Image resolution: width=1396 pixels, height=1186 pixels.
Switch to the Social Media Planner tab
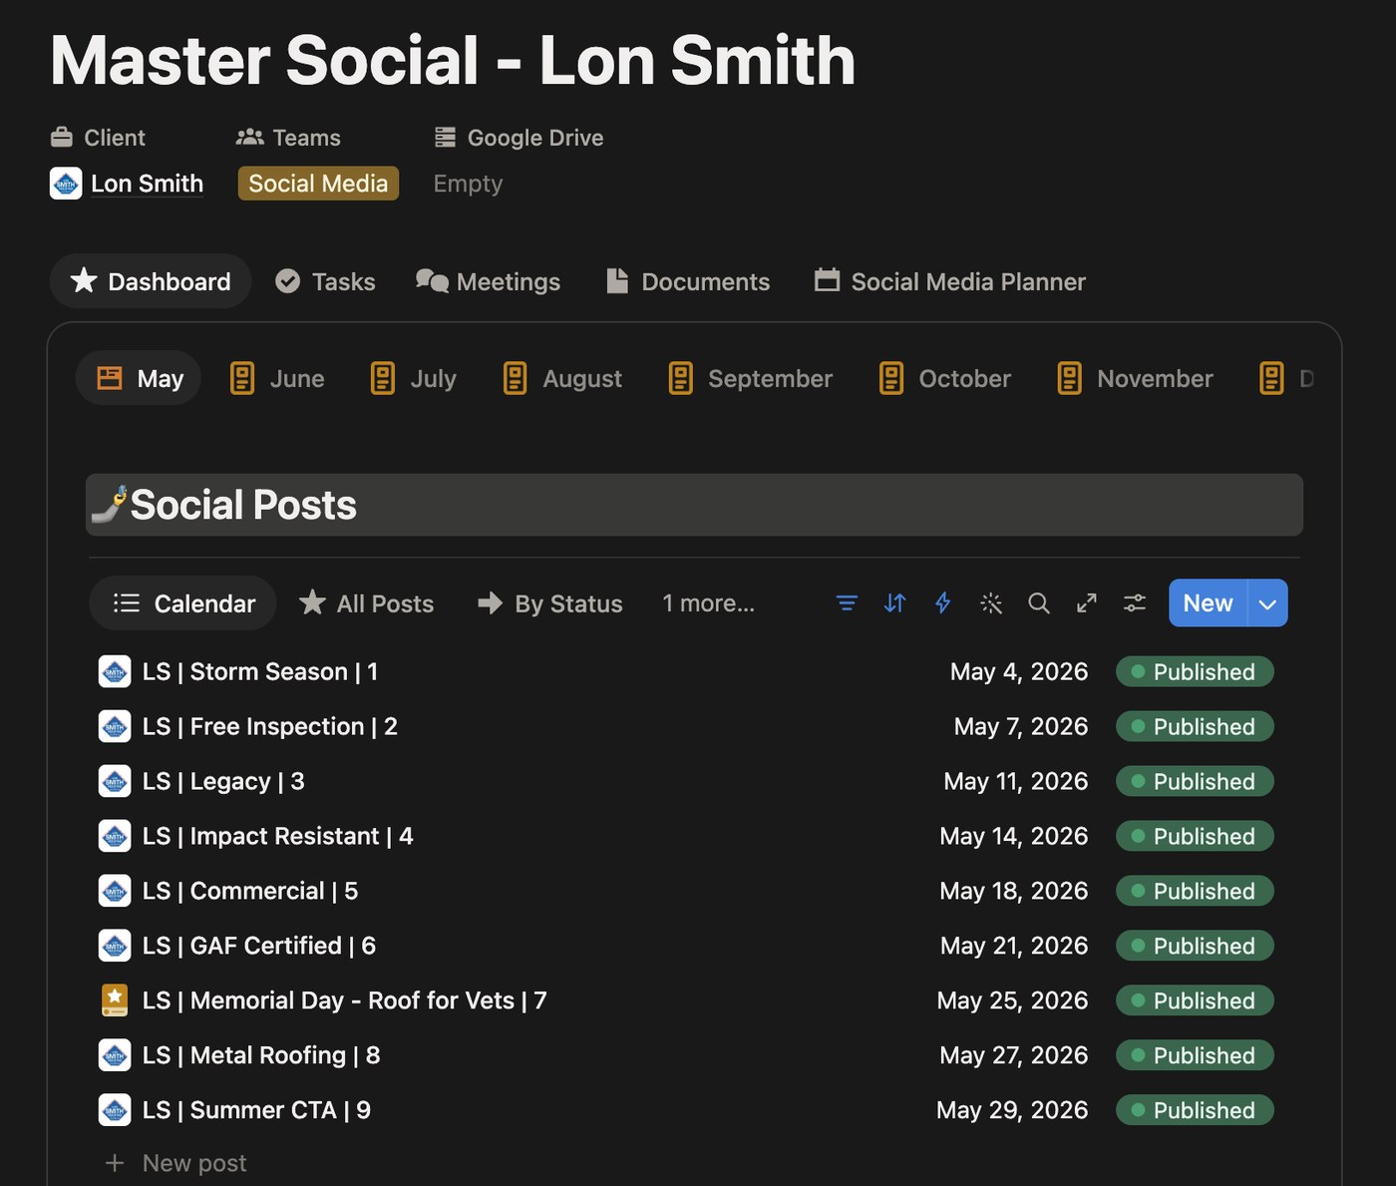coord(950,281)
